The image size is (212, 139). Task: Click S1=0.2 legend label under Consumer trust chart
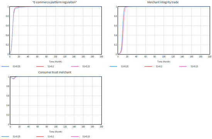coord(51,136)
